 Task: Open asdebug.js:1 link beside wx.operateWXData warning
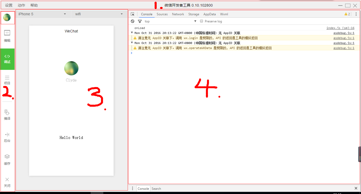344,48
